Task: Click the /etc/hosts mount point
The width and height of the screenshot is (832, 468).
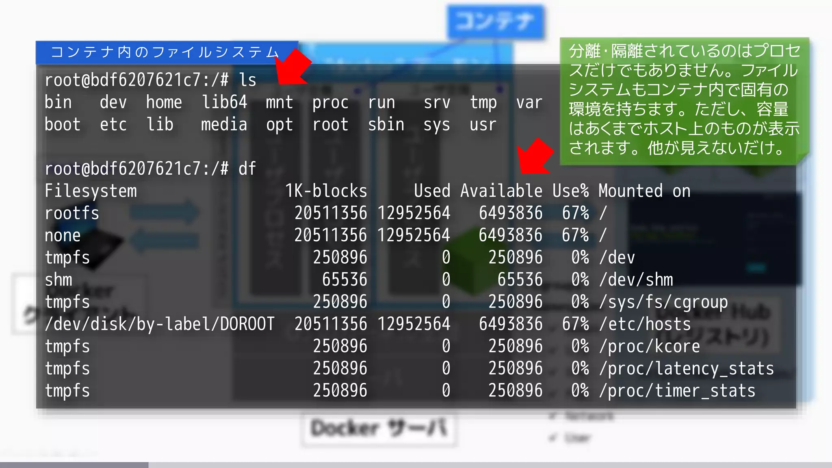Action: pyautogui.click(x=645, y=324)
